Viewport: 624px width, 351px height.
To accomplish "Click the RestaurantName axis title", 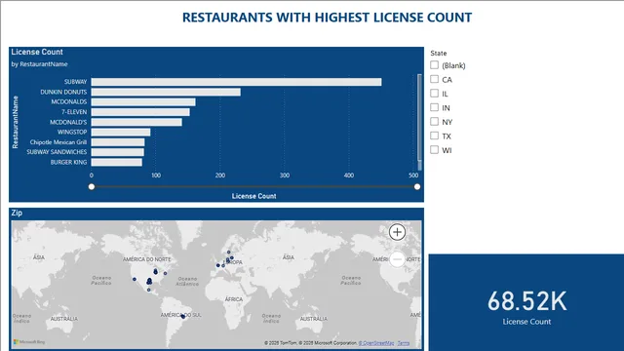I will (x=16, y=122).
